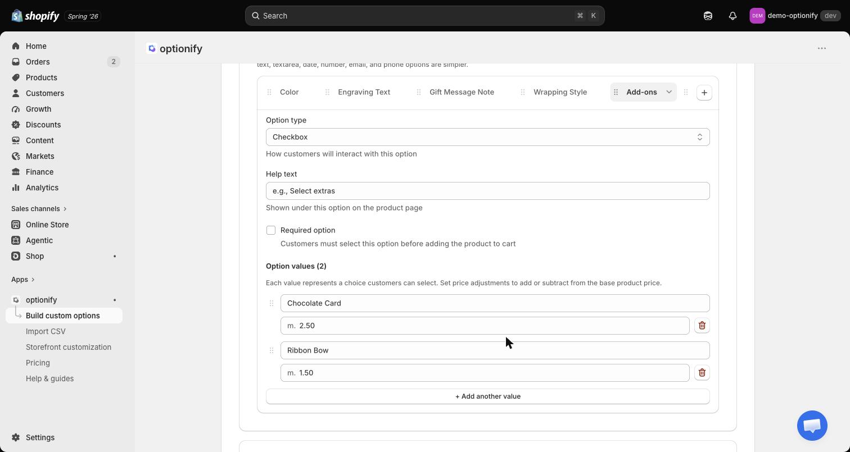Switch to the Engraving Text tab
This screenshot has width=850, height=452.
pos(364,92)
